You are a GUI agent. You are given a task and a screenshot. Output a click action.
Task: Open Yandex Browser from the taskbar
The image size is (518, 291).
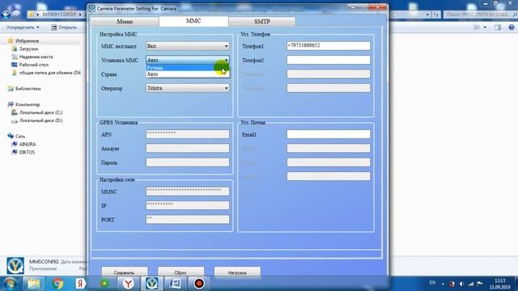pyautogui.click(x=129, y=284)
